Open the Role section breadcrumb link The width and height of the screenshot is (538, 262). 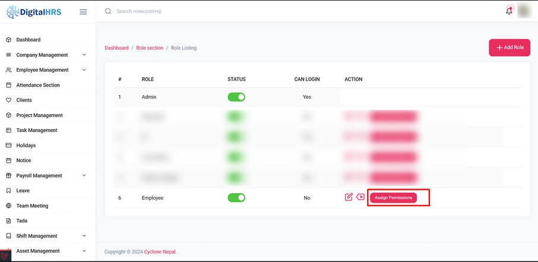coord(150,48)
